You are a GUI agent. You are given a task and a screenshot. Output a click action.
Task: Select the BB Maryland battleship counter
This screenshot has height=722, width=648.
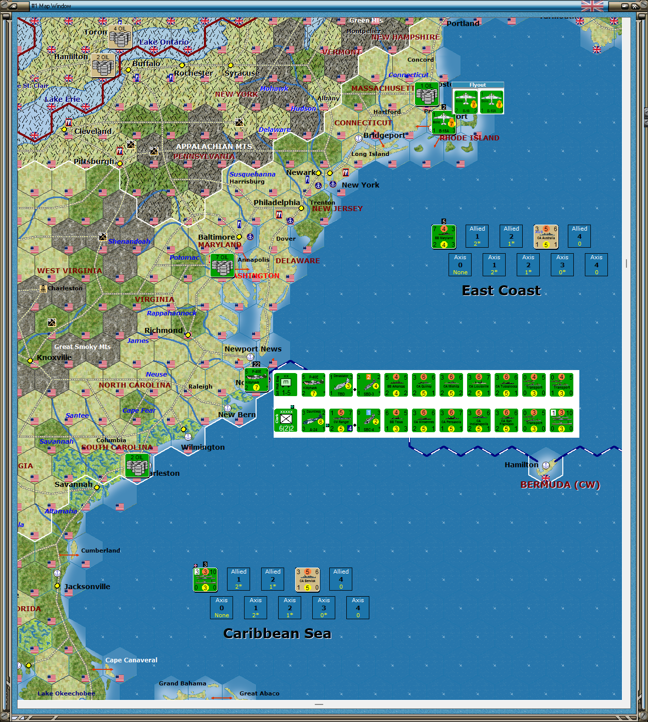444,236
